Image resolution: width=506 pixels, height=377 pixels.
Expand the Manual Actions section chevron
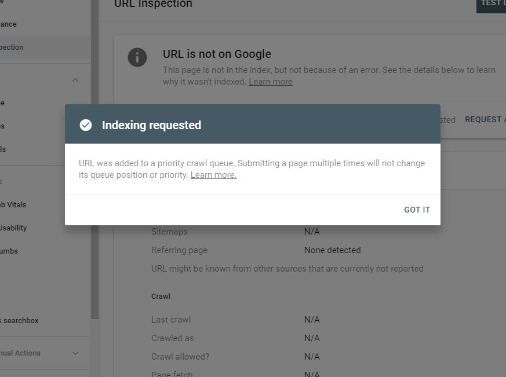75,353
